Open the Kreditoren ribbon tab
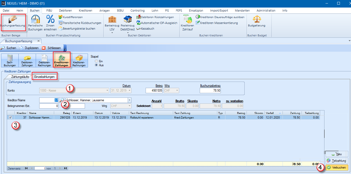Screen dimensions: 351x174 (x=86, y=11)
